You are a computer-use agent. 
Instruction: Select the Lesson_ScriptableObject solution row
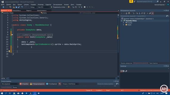pyautogui.click(x=145, y=19)
